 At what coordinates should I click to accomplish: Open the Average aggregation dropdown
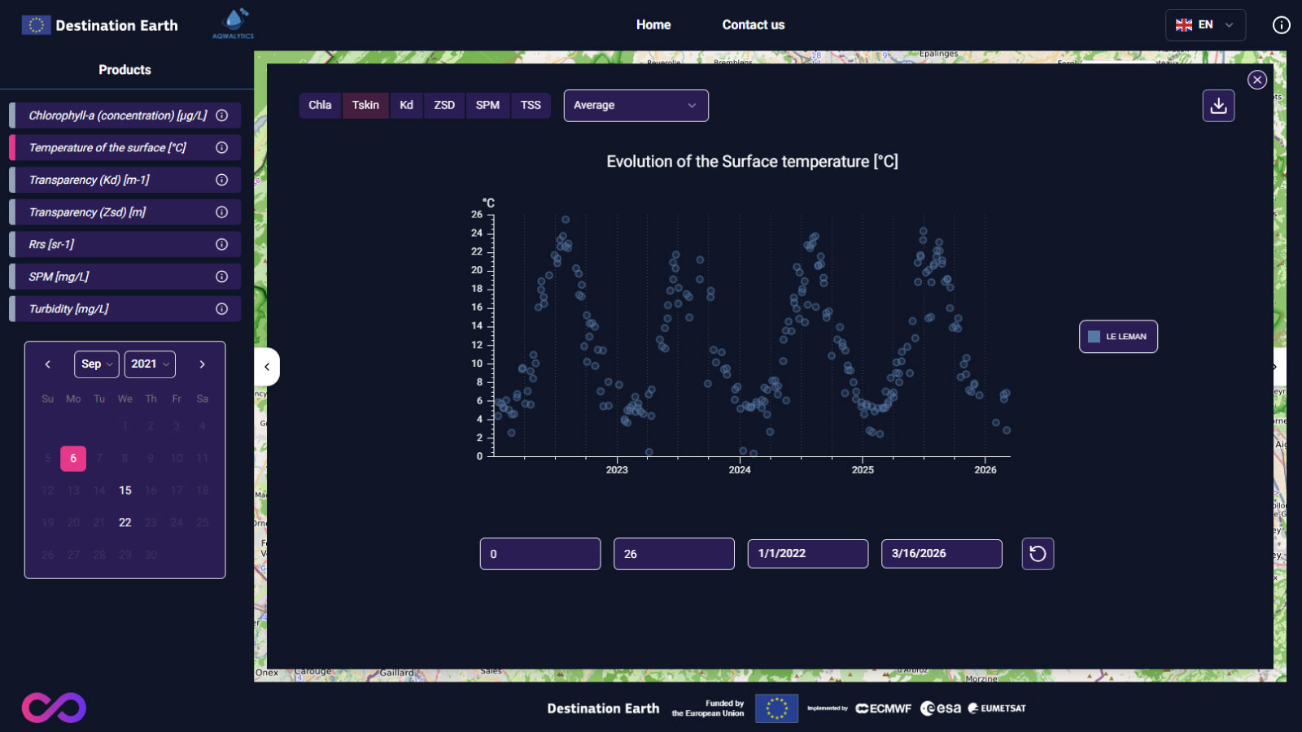pyautogui.click(x=636, y=105)
